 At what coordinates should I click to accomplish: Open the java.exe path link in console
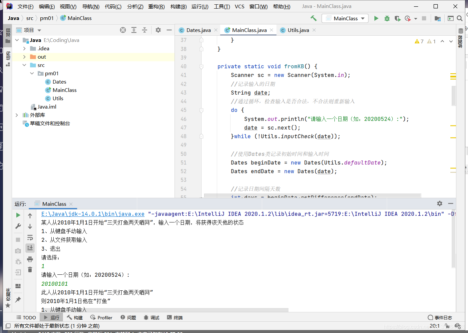point(93,214)
